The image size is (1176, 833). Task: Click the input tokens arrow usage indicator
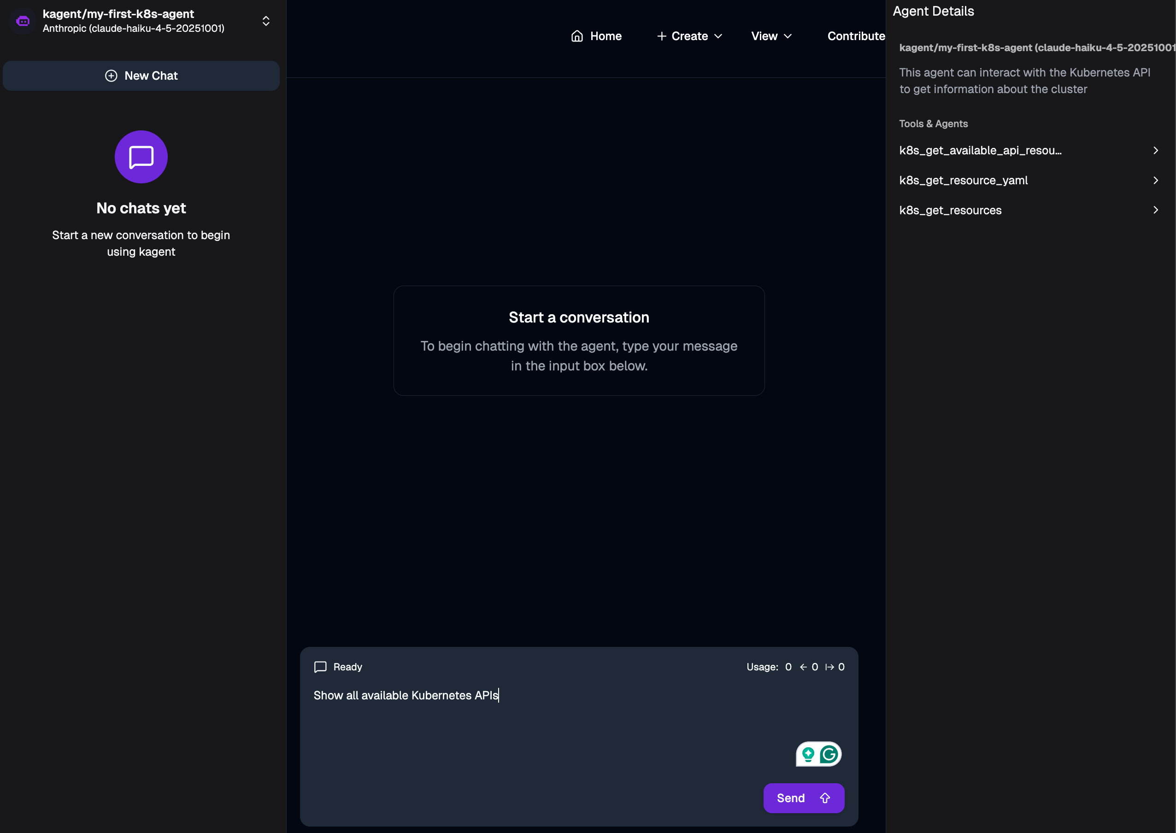pos(804,667)
